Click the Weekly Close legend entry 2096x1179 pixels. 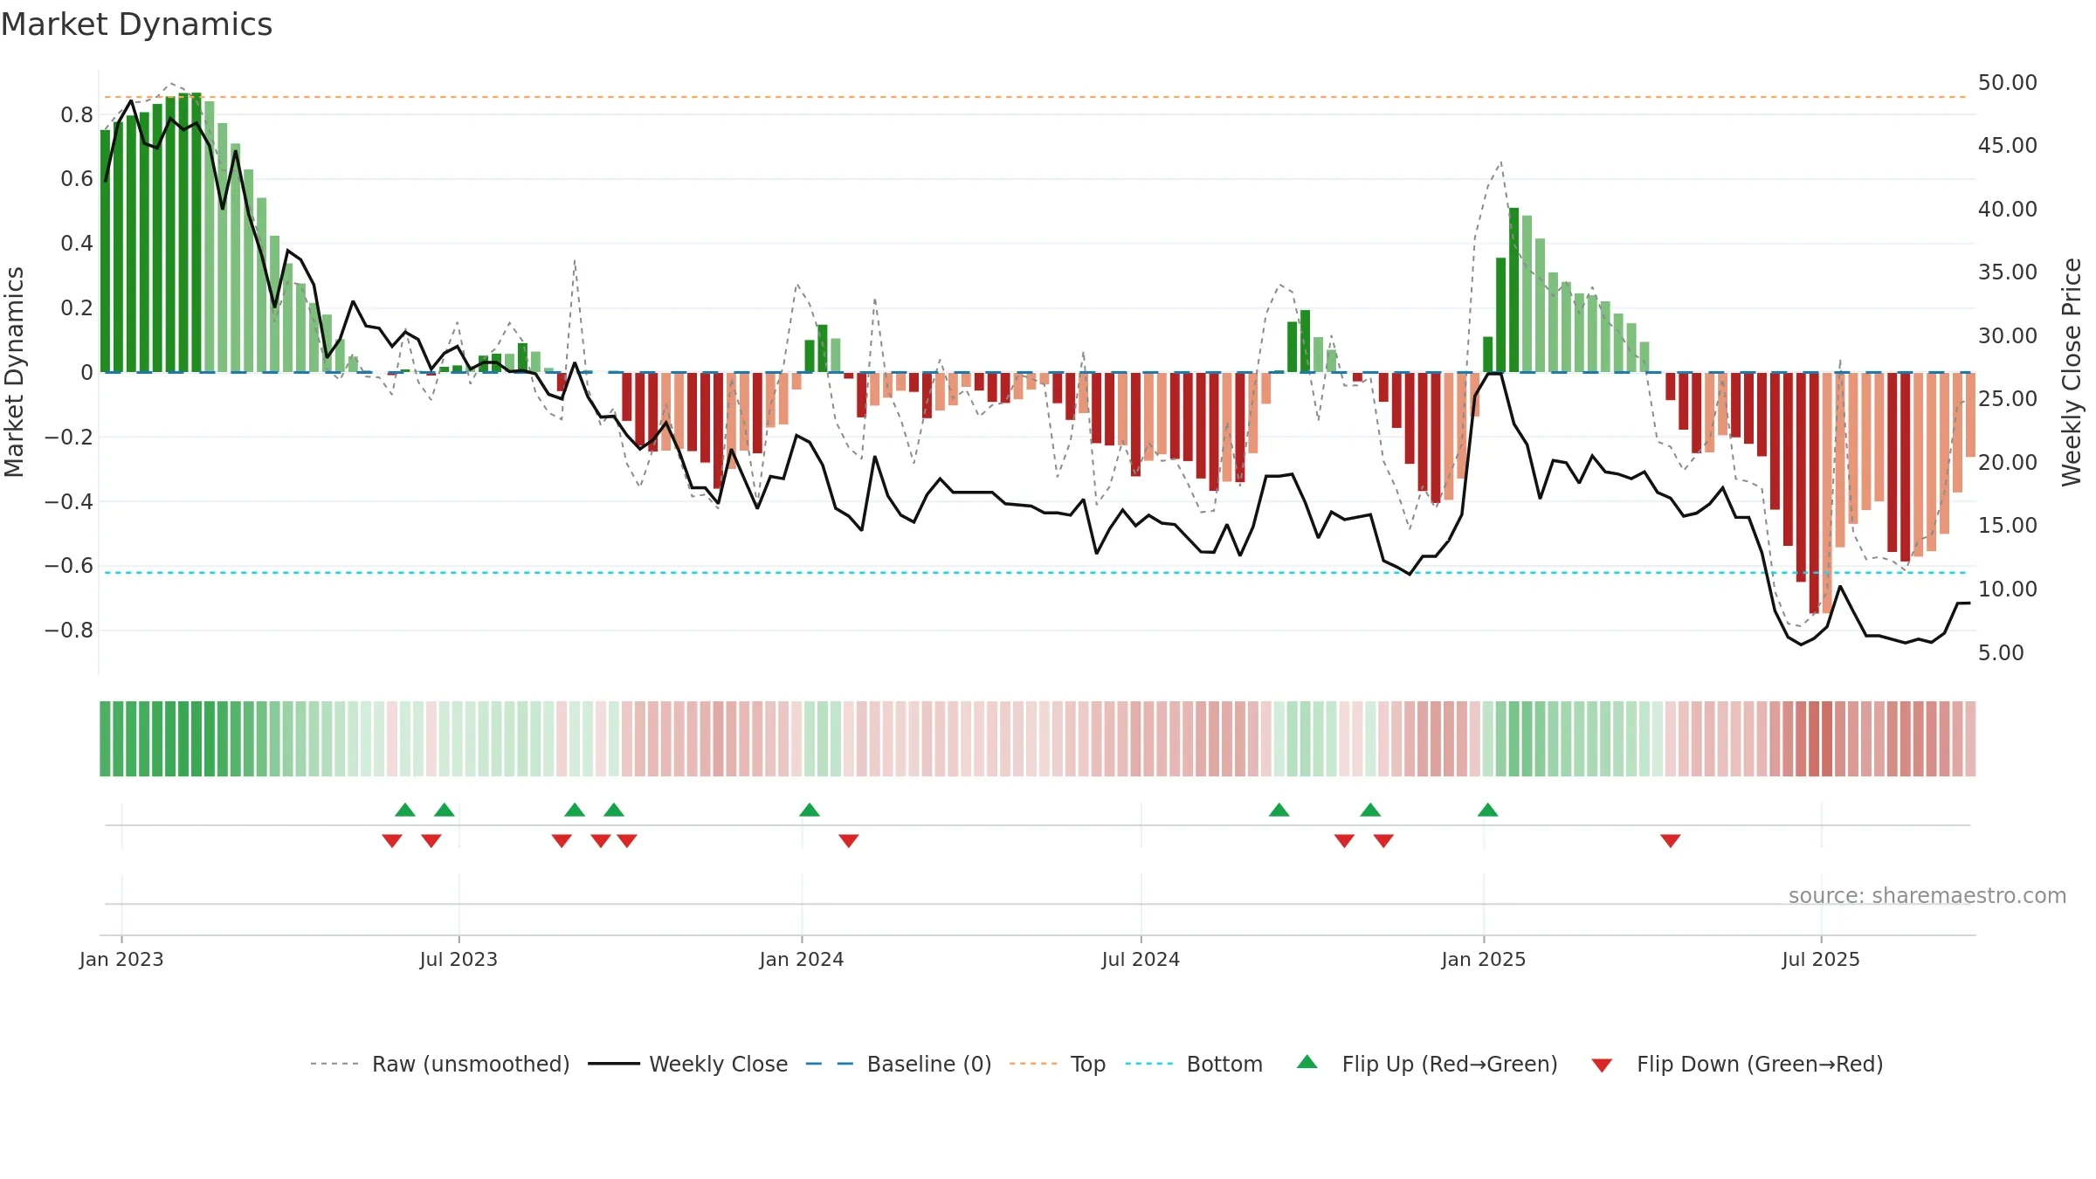tap(688, 1064)
